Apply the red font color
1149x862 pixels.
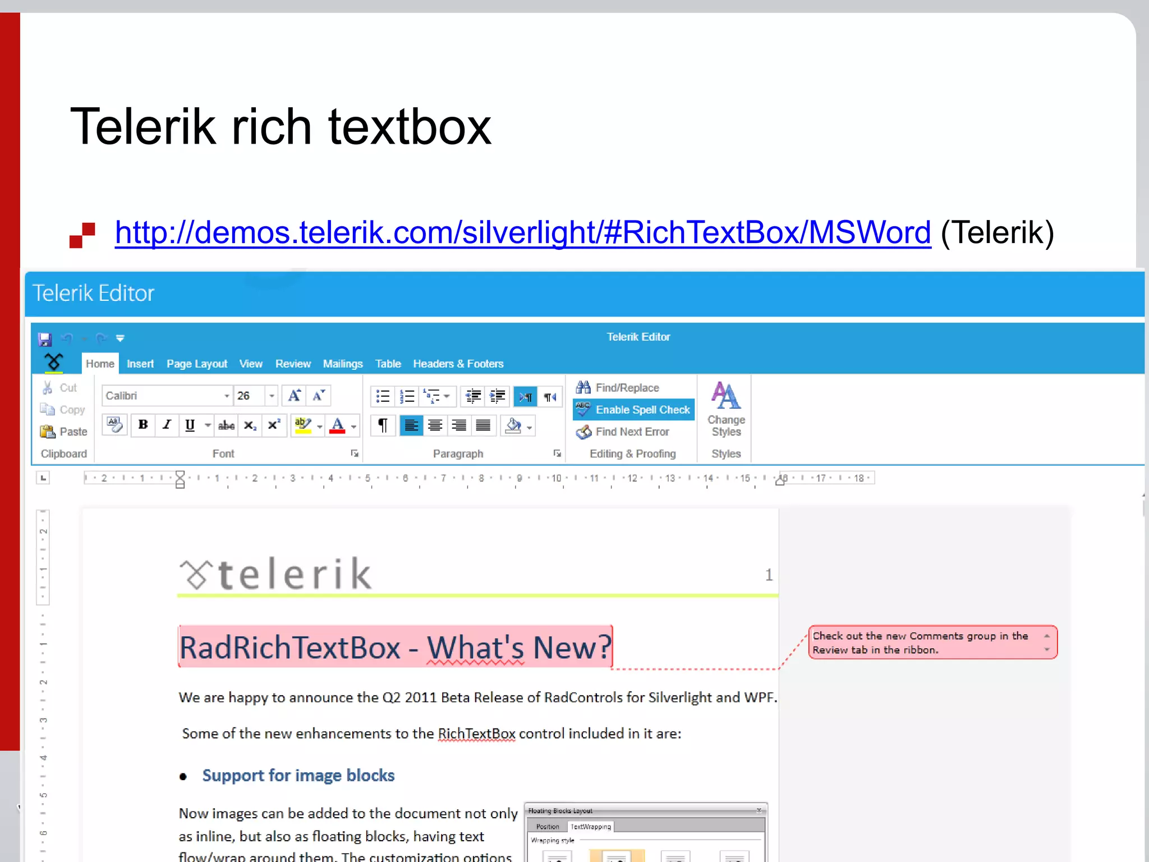click(x=337, y=425)
